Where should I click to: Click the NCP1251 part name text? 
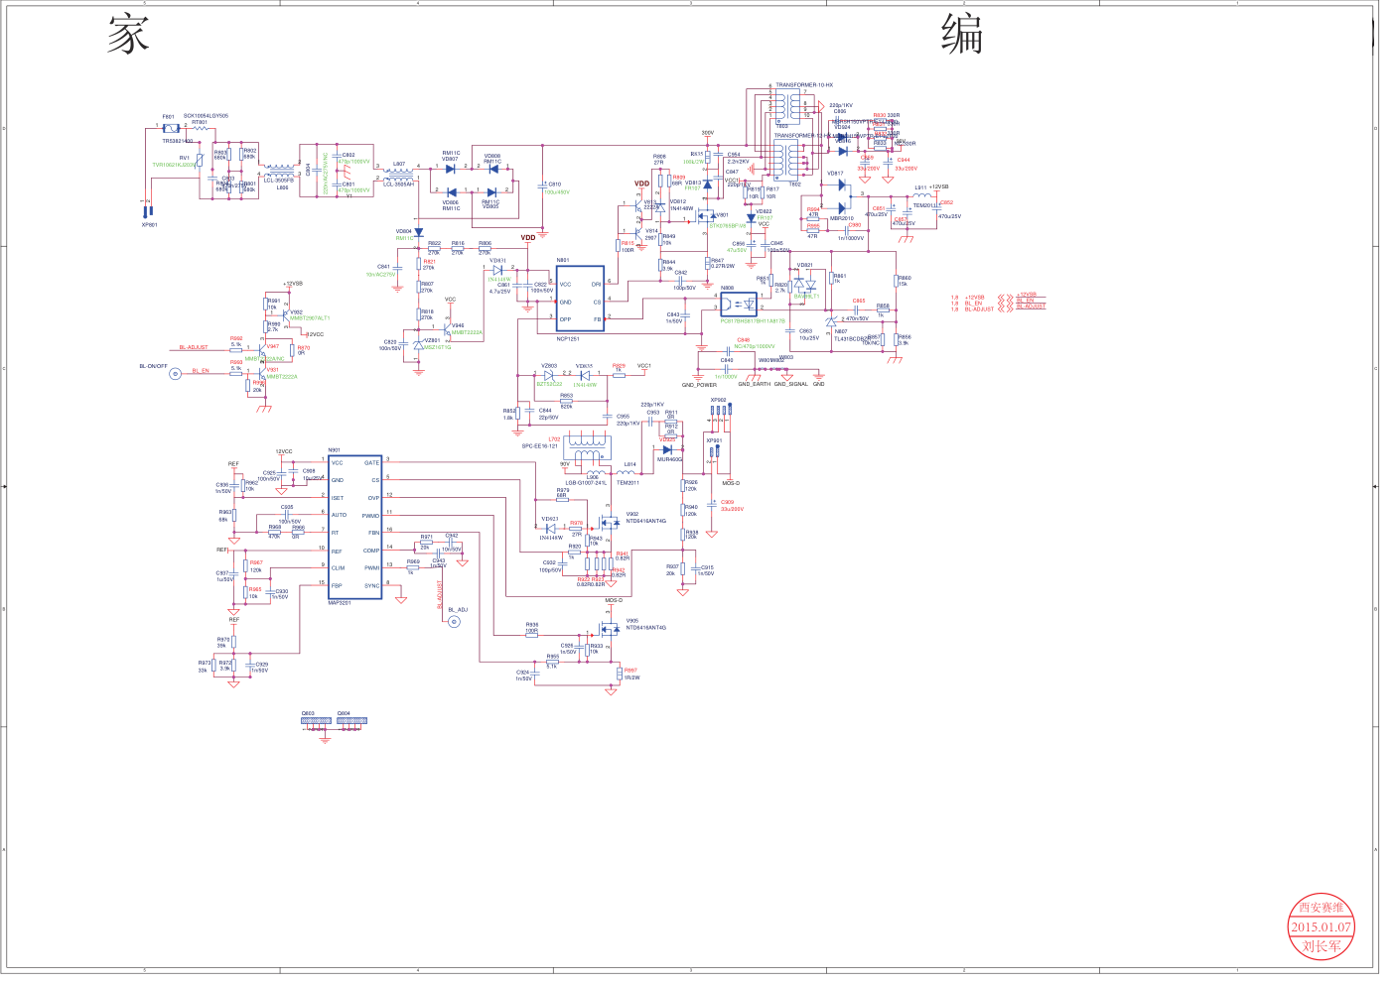click(568, 339)
